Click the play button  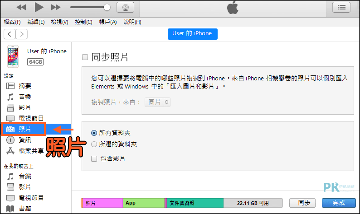pyautogui.click(x=39, y=7)
